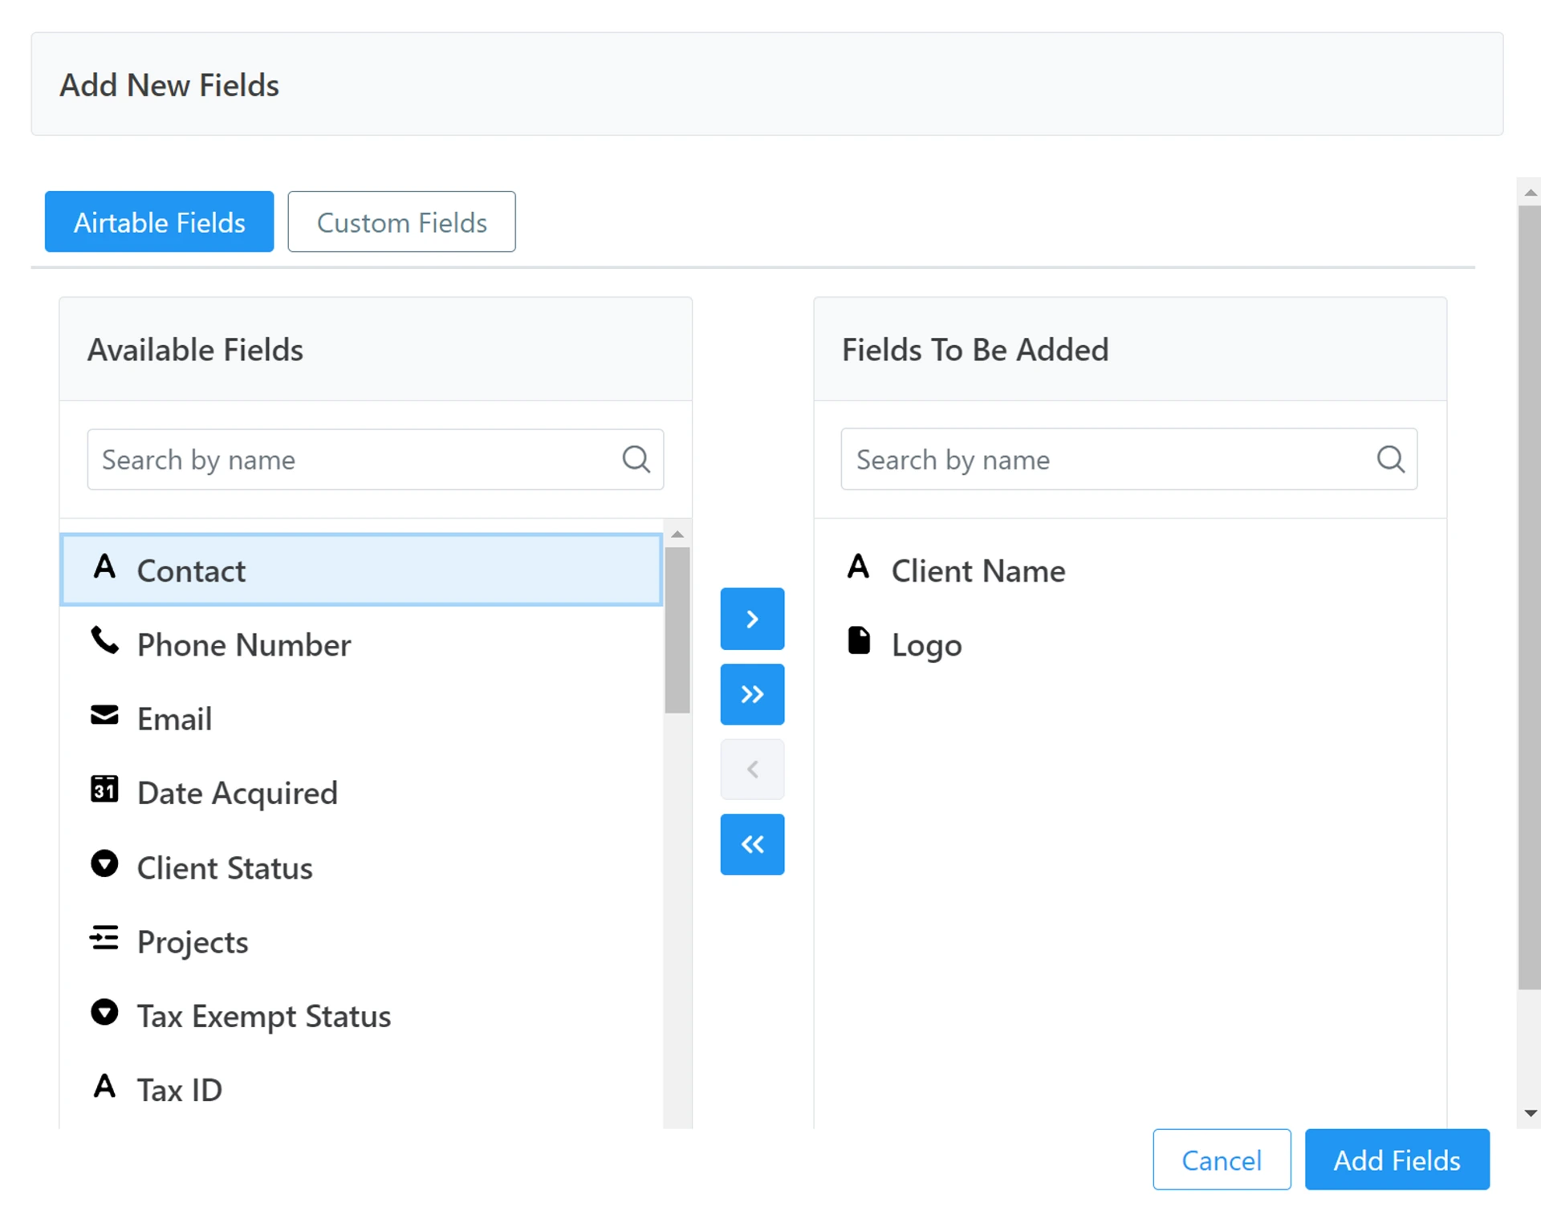Image resolution: width=1541 pixels, height=1219 pixels.
Task: Select the Projects field in the list
Action: point(193,942)
